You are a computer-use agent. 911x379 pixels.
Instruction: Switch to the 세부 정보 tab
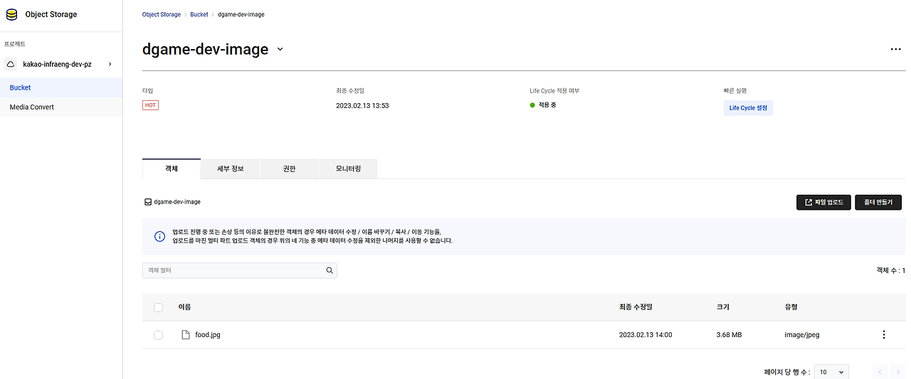click(x=231, y=169)
